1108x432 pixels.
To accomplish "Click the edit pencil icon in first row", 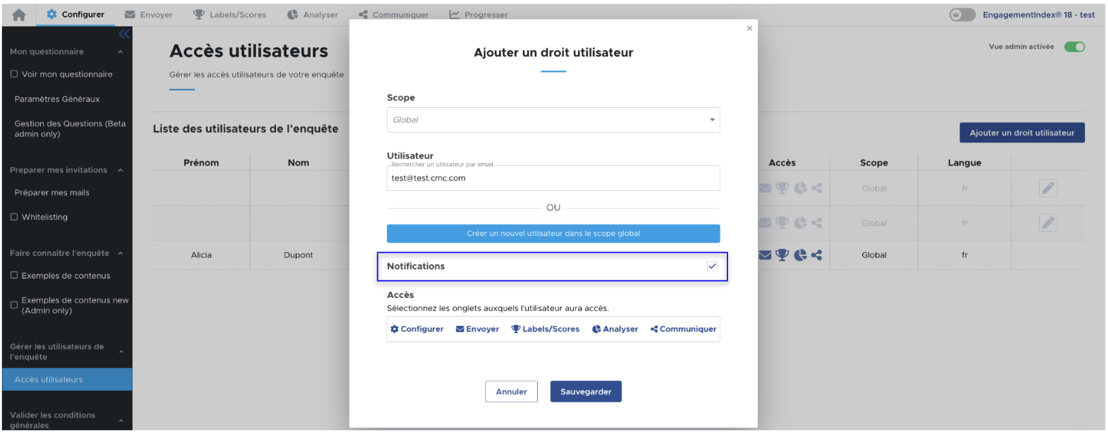I will 1047,188.
